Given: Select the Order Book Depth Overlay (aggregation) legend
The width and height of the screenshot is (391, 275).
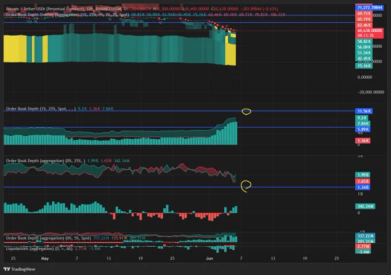Looking at the screenshot, I should pos(67,14).
